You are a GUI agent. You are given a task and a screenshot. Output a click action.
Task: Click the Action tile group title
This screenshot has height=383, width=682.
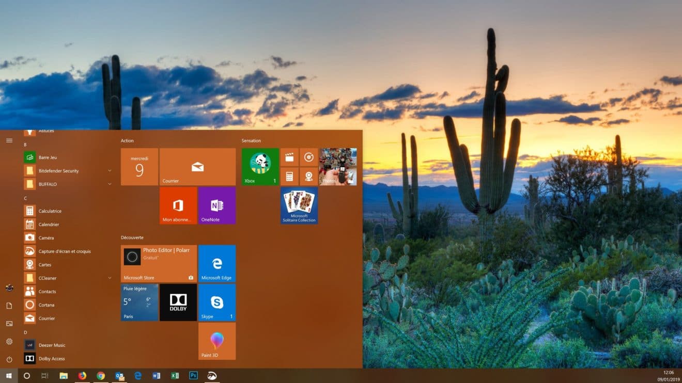click(127, 140)
